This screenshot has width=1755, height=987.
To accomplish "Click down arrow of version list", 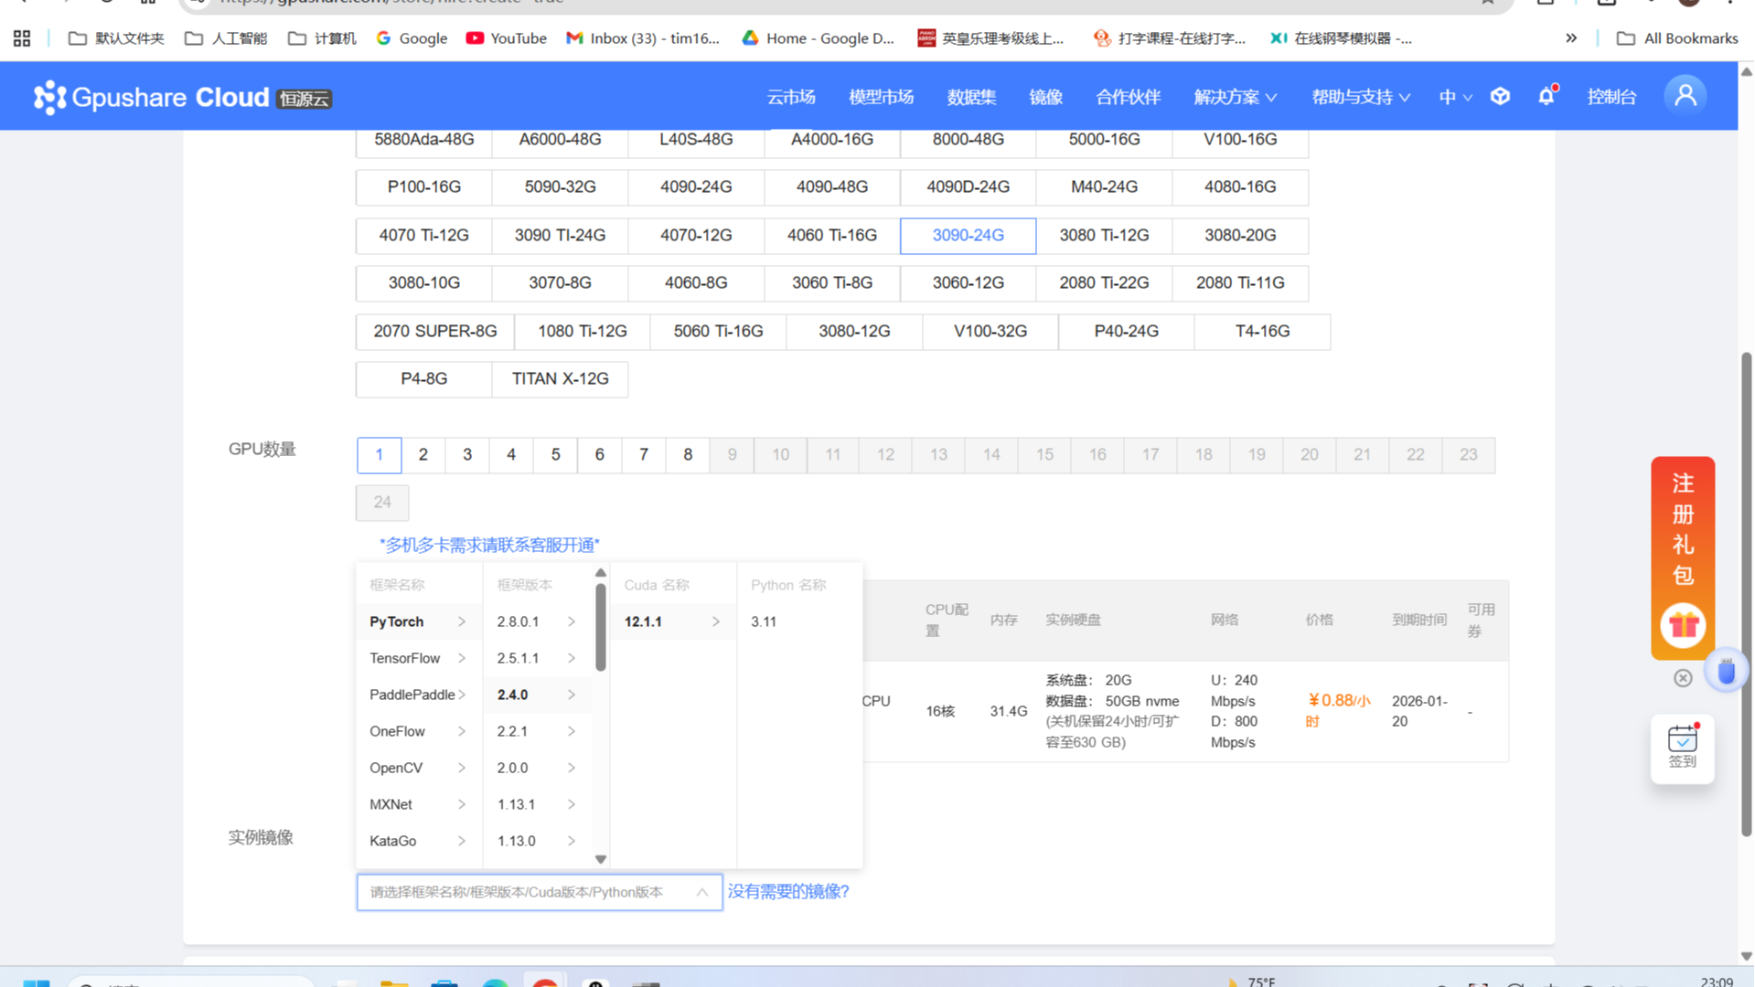I will [601, 859].
